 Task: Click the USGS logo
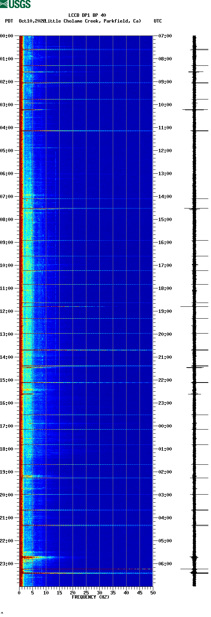pyautogui.click(x=15, y=4)
